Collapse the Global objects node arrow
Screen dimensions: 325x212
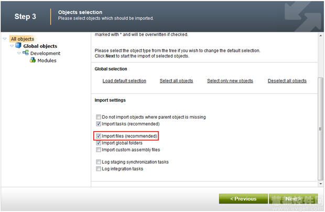click(12, 46)
